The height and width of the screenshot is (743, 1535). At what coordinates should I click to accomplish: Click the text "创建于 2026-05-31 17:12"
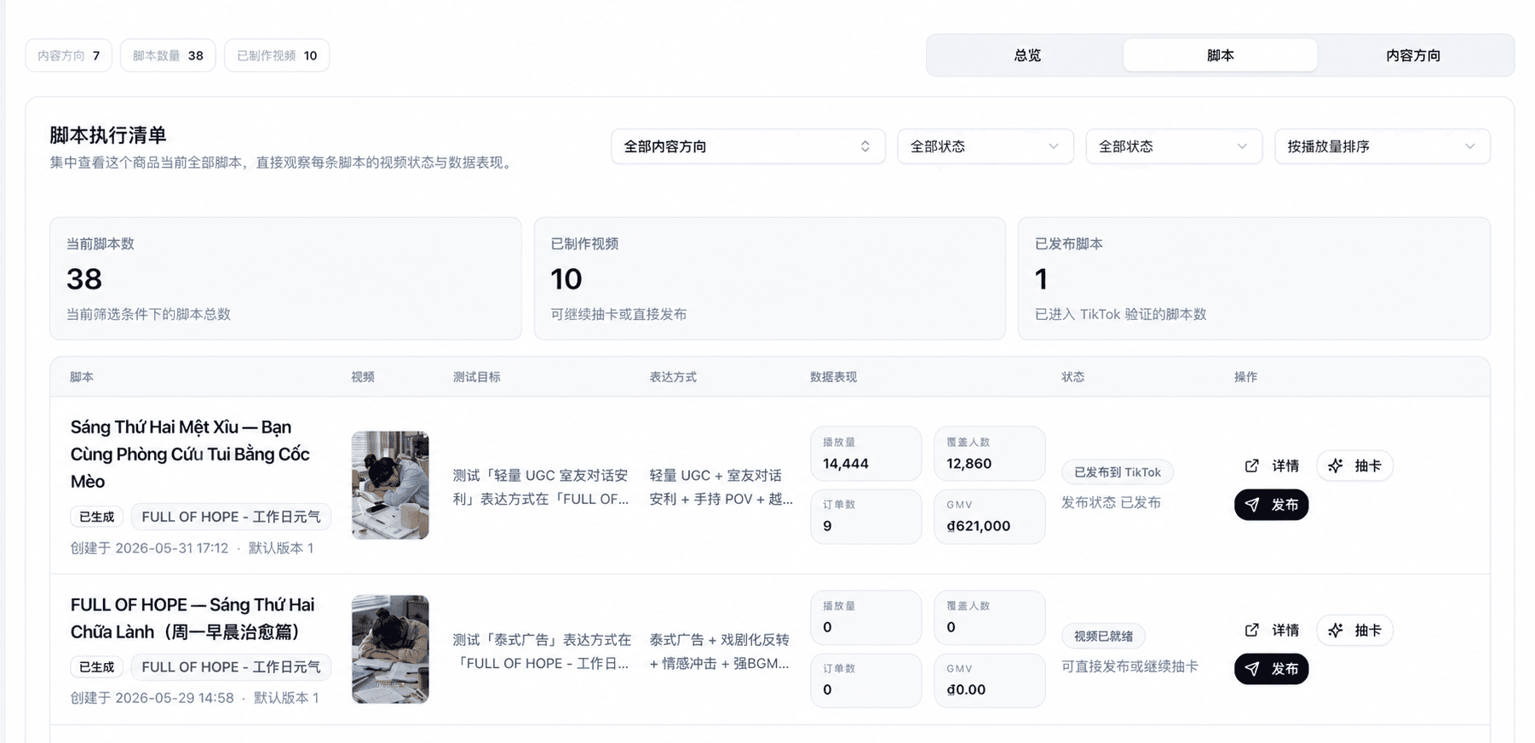[x=149, y=548]
